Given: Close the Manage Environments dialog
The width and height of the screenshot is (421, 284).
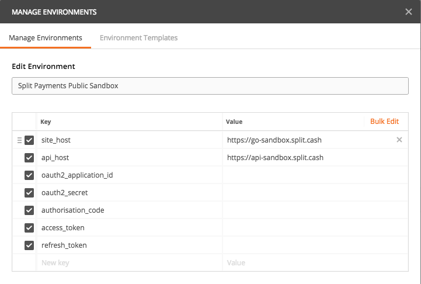Looking at the screenshot, I should [x=408, y=12].
